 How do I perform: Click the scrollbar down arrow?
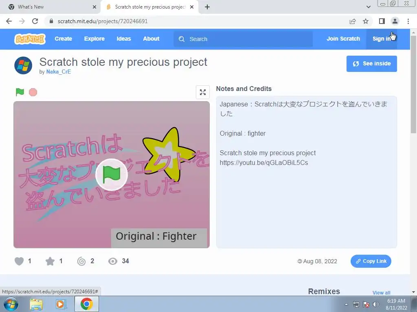pyautogui.click(x=414, y=292)
